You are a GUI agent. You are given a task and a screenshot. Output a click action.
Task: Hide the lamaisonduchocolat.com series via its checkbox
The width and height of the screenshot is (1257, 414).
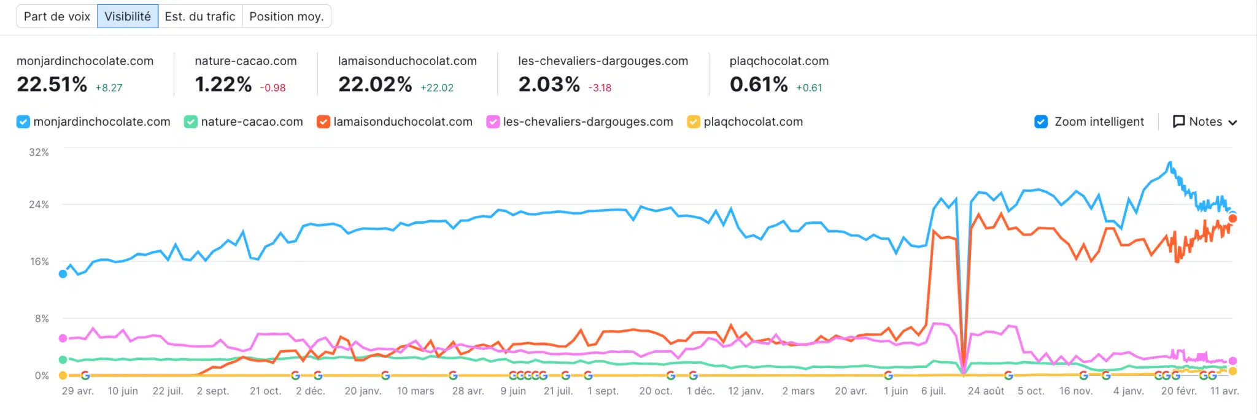point(323,121)
